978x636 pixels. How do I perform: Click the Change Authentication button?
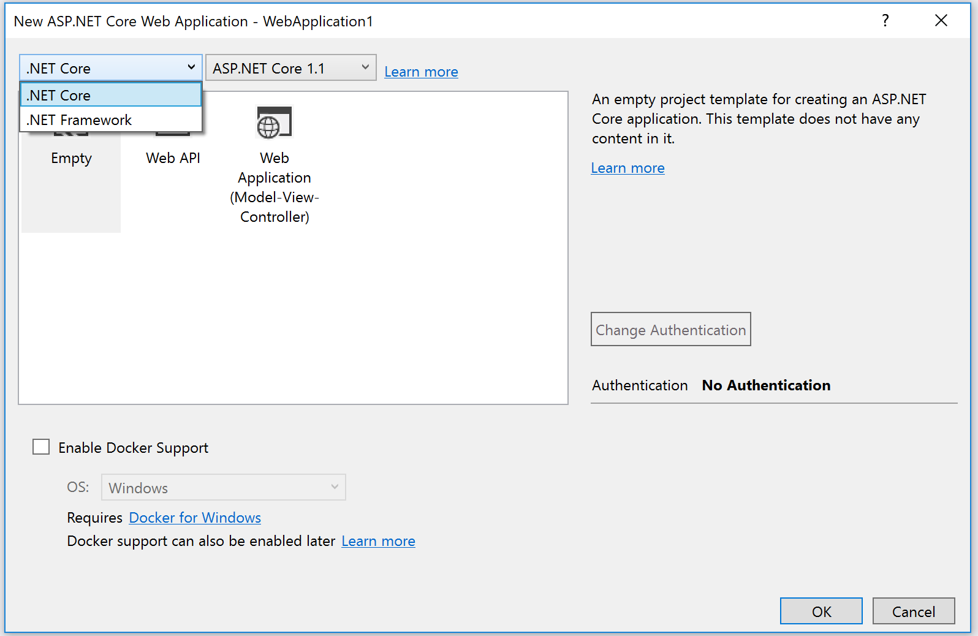click(671, 329)
